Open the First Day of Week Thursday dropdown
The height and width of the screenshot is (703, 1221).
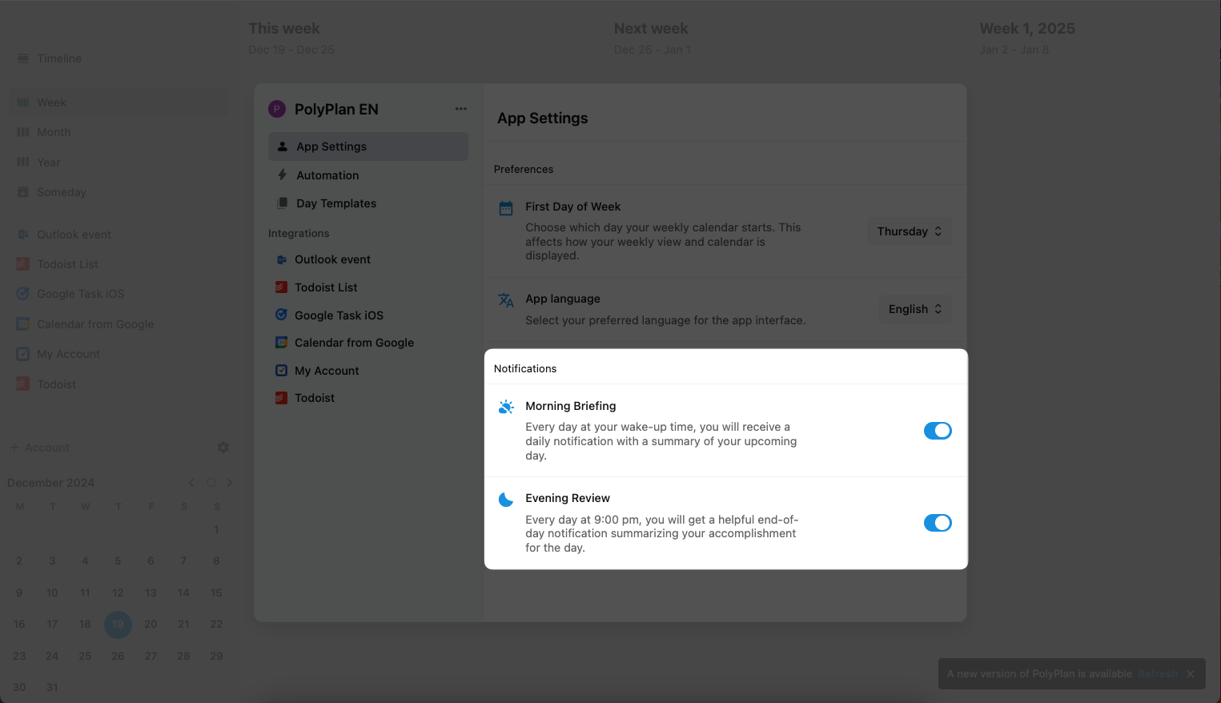[910, 231]
